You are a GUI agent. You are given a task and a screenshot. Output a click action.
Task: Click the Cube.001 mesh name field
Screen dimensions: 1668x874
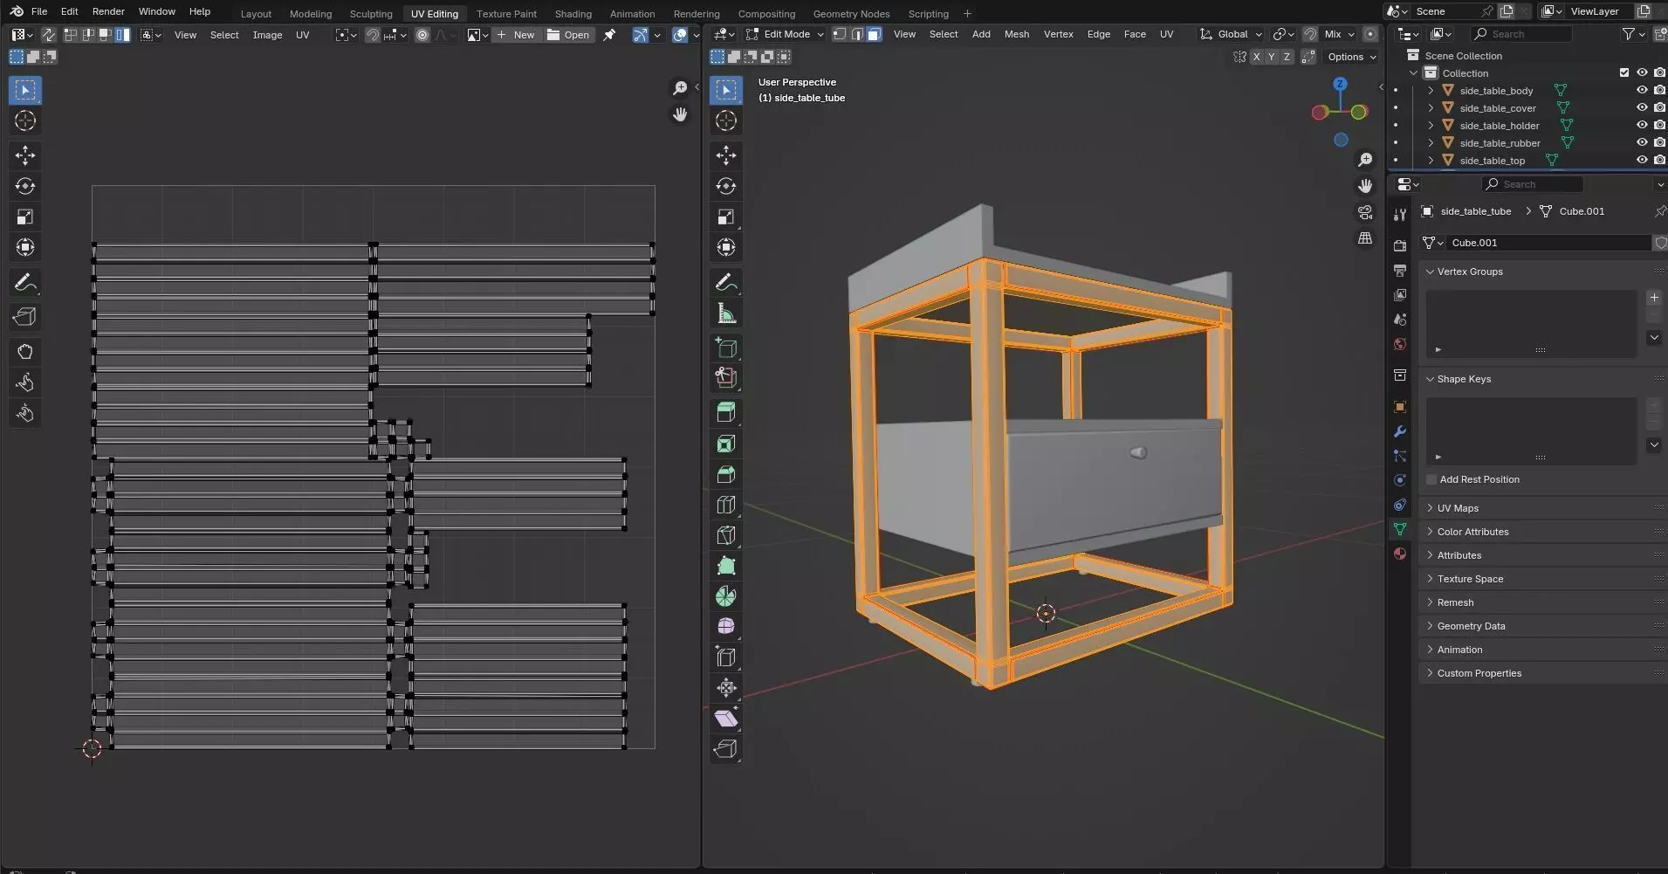point(1548,243)
